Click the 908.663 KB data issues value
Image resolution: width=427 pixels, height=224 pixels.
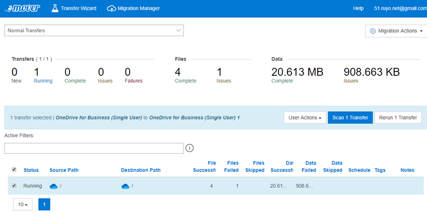371,72
